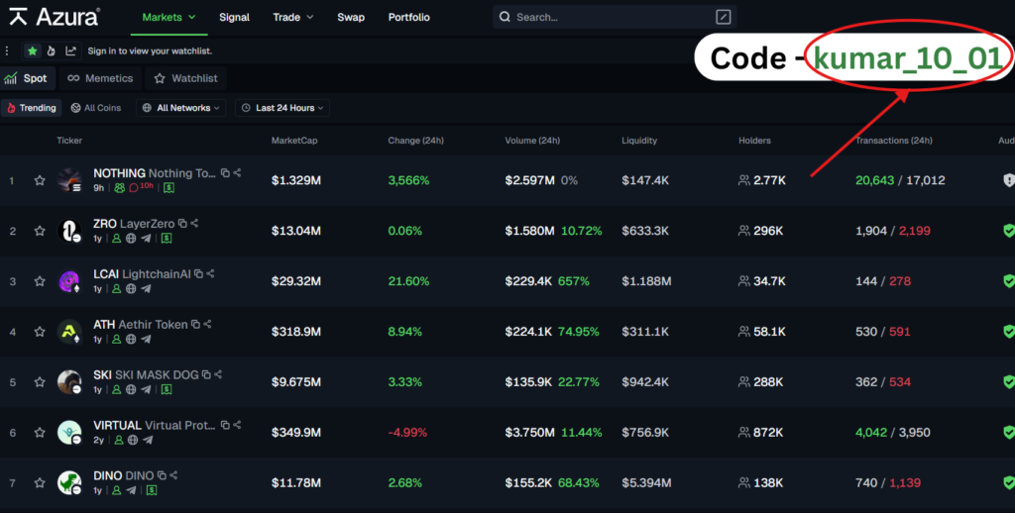Select the Trending filter

coord(31,108)
